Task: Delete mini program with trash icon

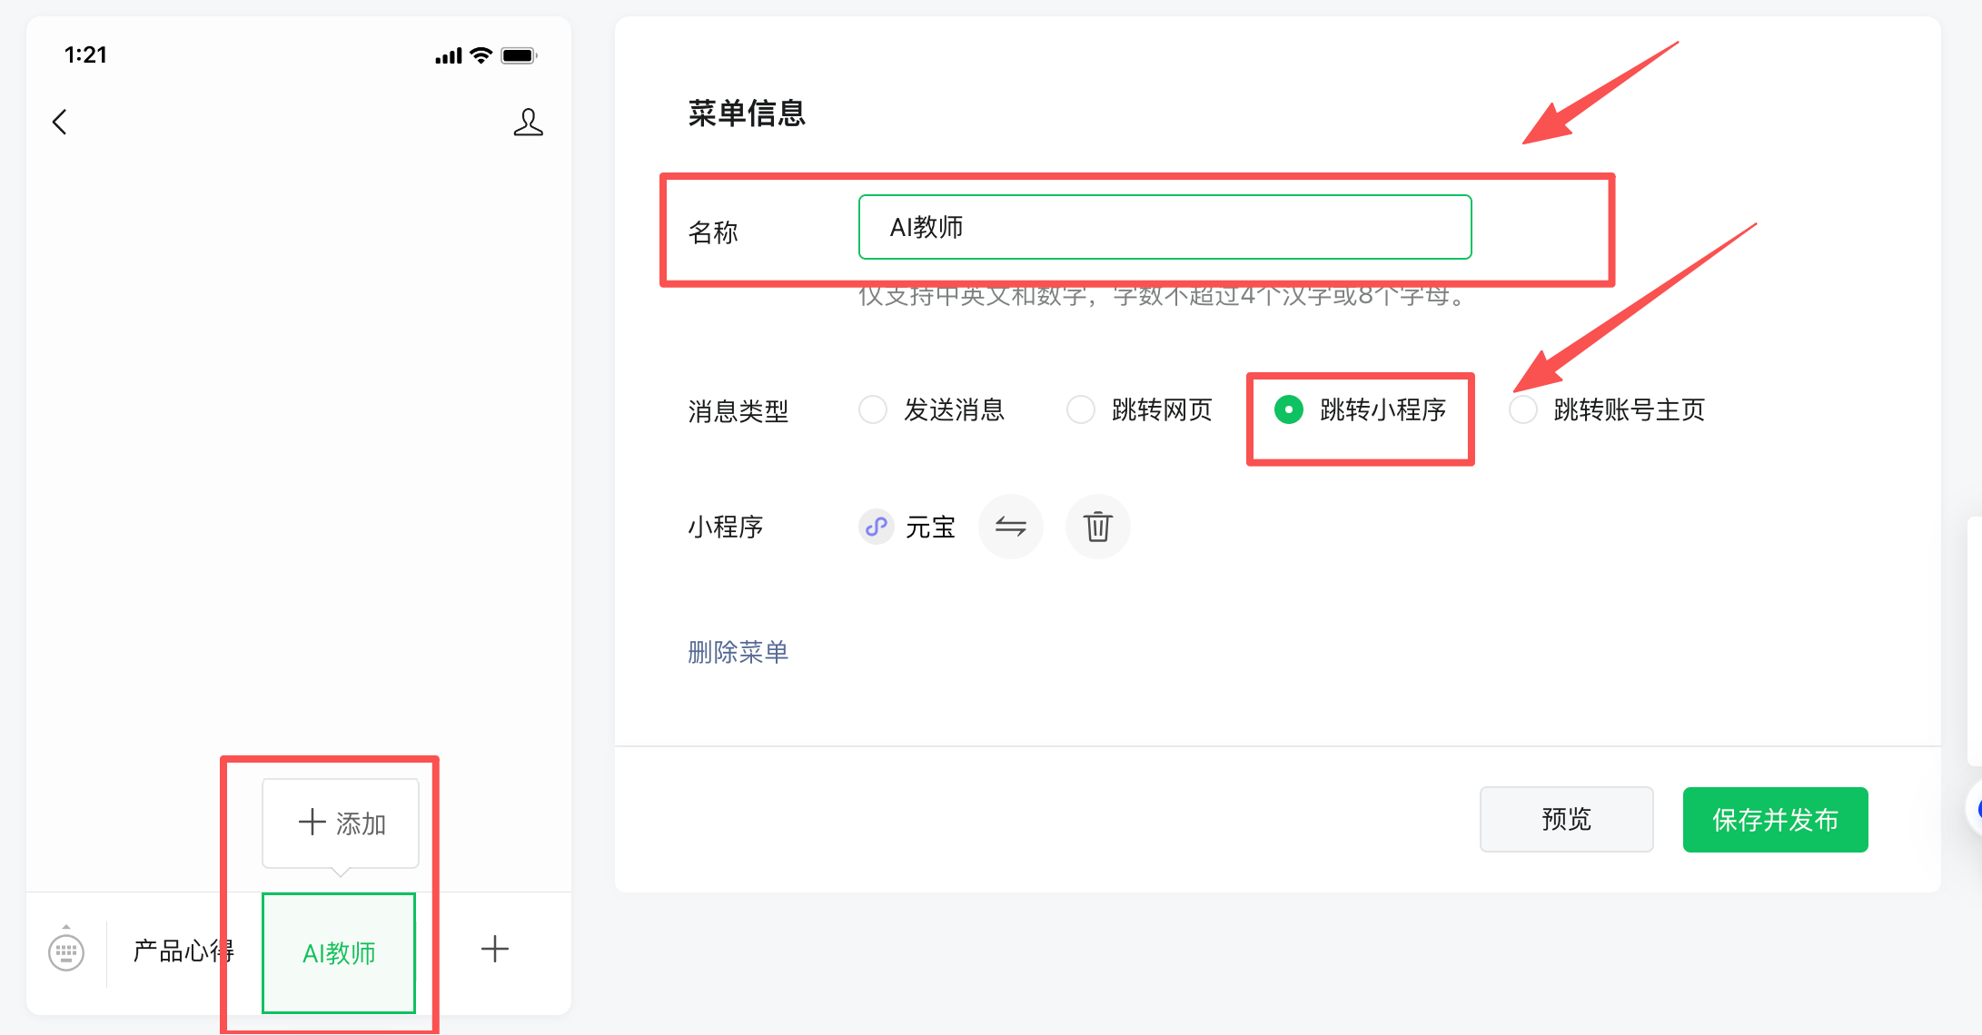Action: click(x=1097, y=527)
